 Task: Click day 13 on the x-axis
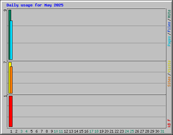(71, 131)
